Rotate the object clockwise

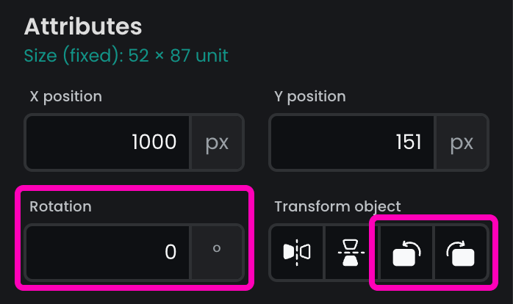[460, 253]
